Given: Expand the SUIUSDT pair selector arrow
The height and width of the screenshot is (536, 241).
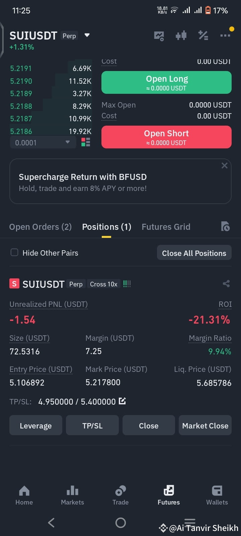Looking at the screenshot, I should coord(87,35).
